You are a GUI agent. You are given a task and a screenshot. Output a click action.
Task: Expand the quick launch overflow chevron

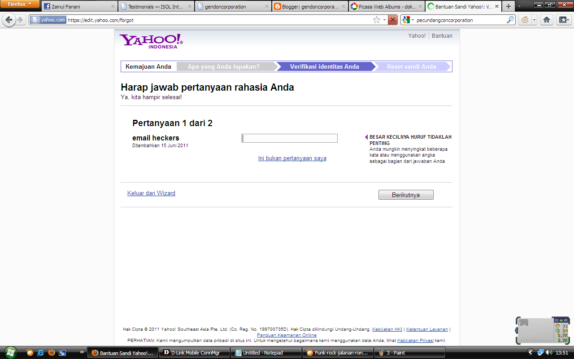click(82, 353)
